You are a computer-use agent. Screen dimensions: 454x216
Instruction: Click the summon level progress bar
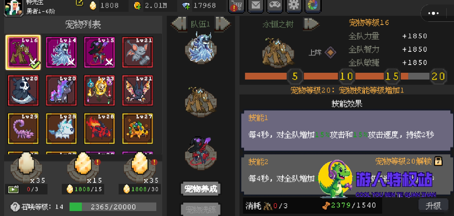[113, 207]
